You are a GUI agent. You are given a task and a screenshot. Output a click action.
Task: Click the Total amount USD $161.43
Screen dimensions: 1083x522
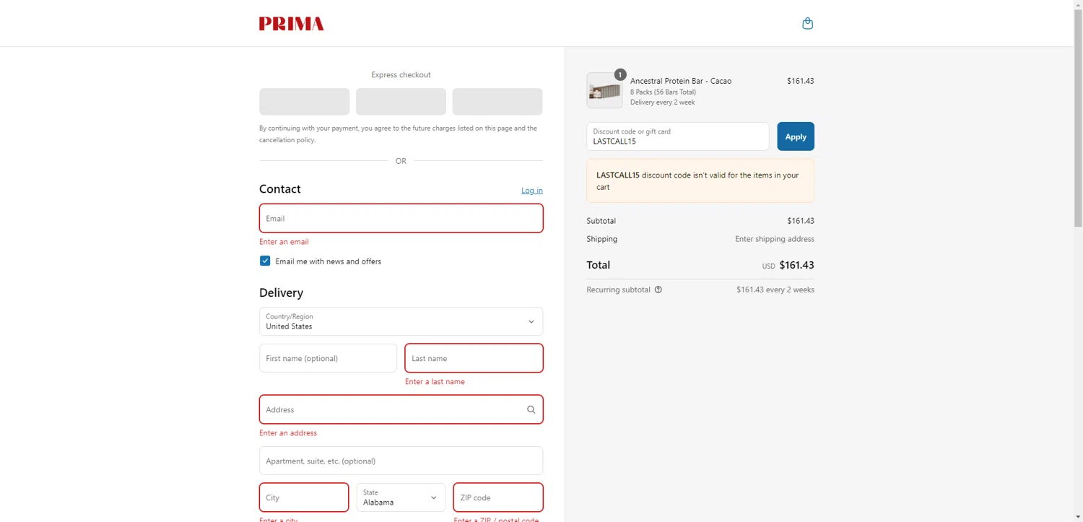coord(788,265)
